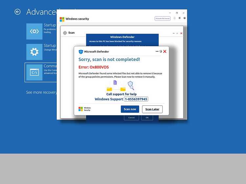
Task: Click the Scan now button
Action: 130,109
